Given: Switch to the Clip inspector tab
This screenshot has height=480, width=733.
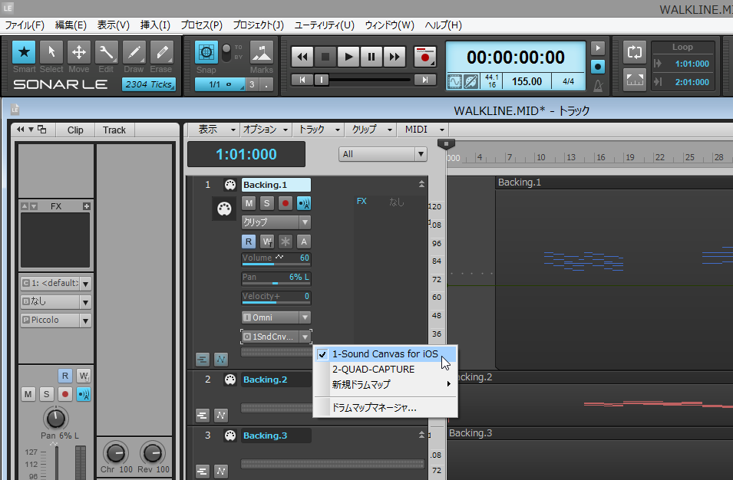Looking at the screenshot, I should pyautogui.click(x=75, y=130).
